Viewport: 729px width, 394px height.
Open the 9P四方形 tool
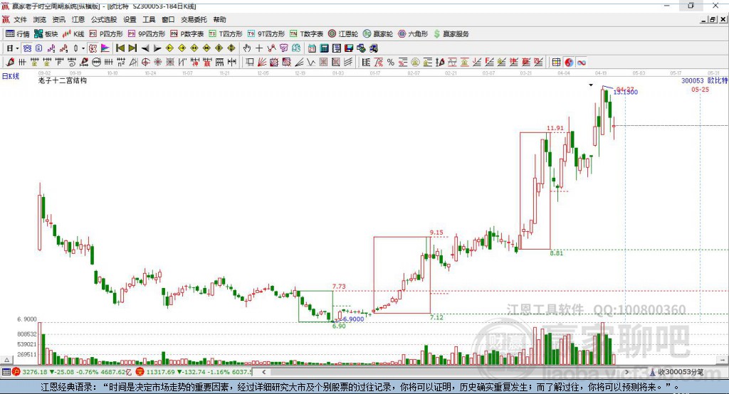147,34
